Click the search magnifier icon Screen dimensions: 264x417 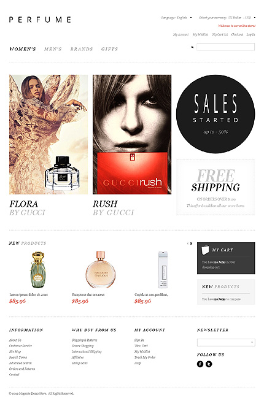pos(192,47)
